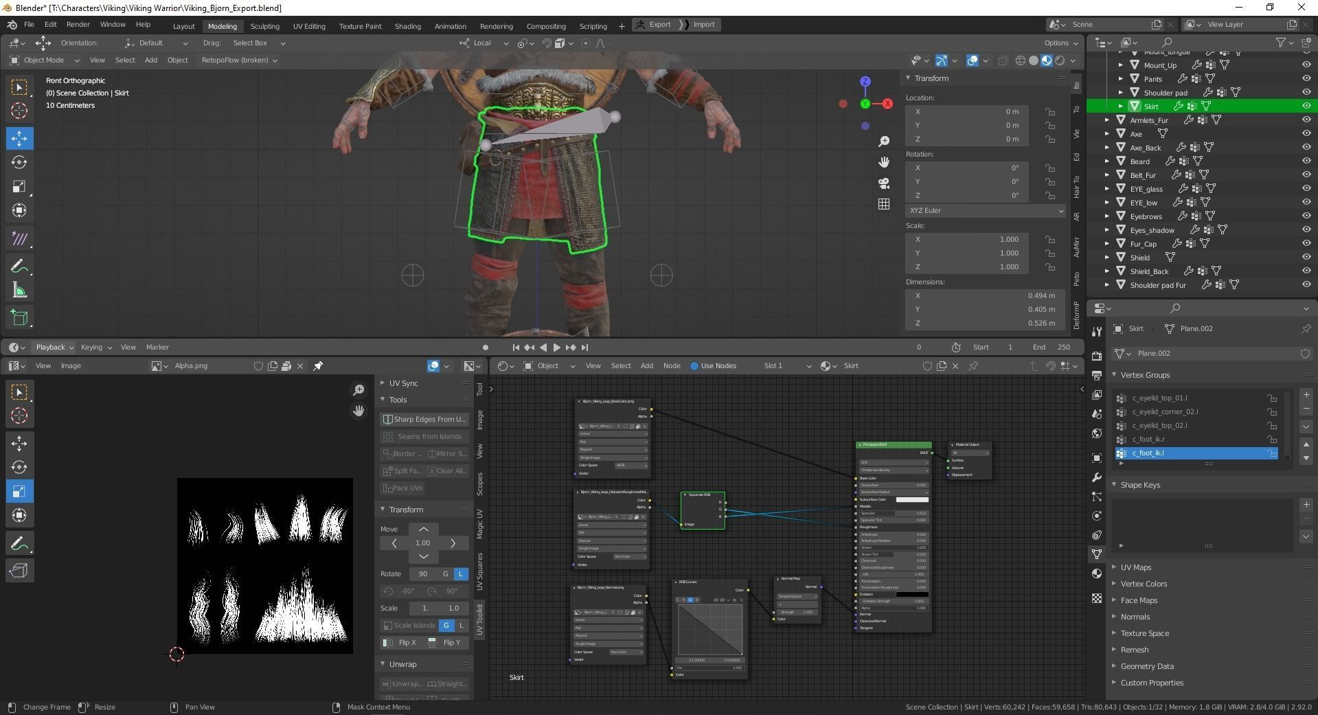
Task: Hide the Pants object in outliner
Action: (1306, 79)
